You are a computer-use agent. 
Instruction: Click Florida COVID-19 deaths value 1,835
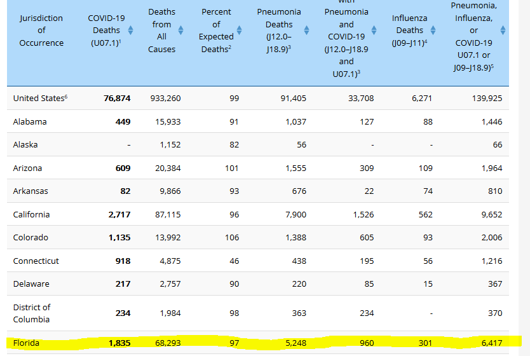[x=119, y=343]
